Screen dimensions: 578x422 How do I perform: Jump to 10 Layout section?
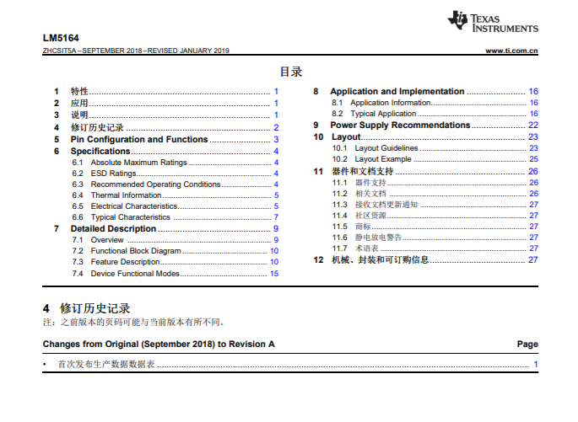click(426, 136)
